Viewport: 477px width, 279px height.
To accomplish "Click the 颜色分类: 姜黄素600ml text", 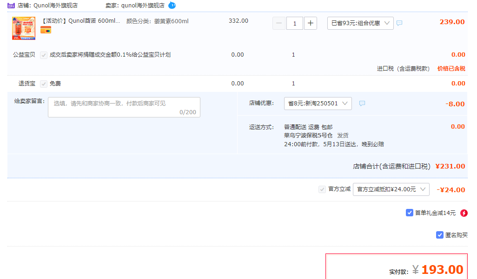I will [x=157, y=21].
